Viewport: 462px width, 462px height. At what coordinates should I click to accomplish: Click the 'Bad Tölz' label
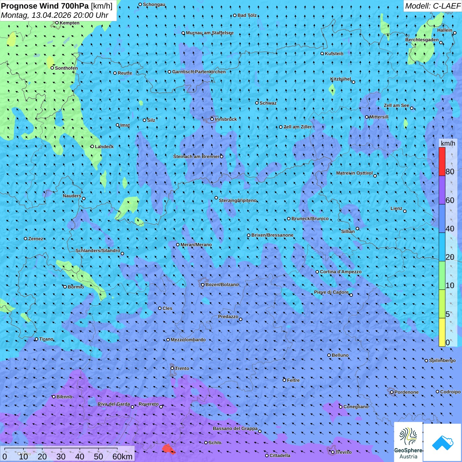[x=247, y=15]
